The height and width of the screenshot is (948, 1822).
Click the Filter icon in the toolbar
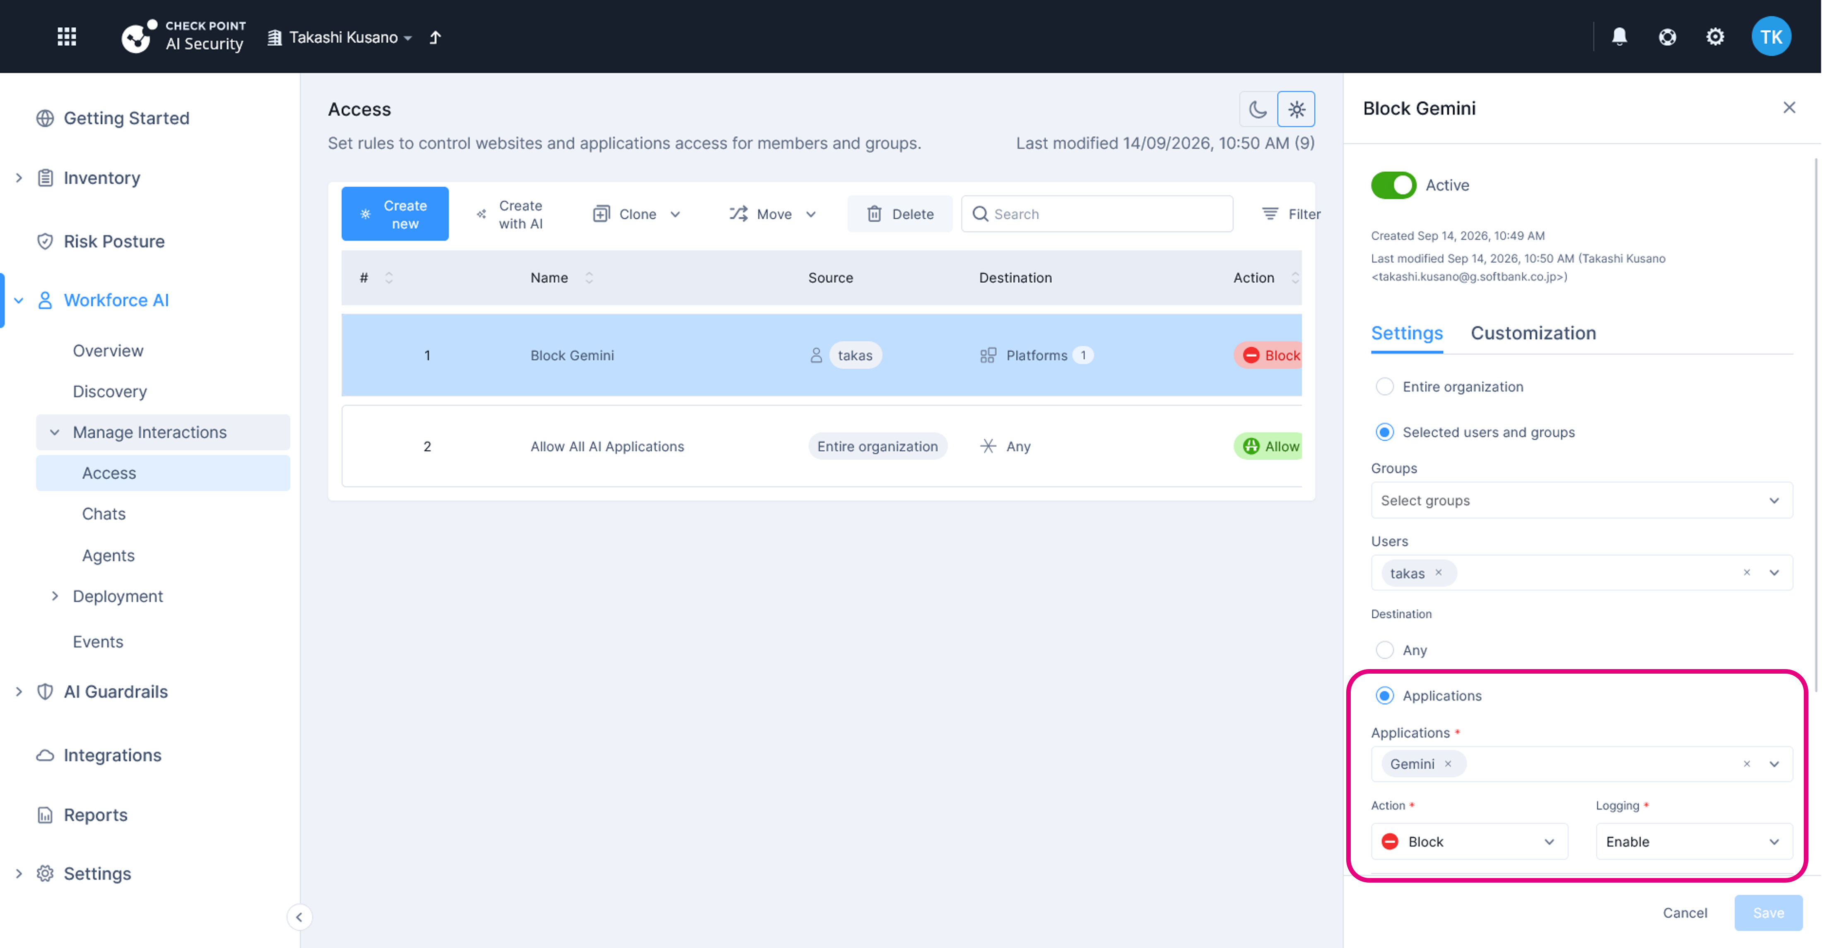pyautogui.click(x=1270, y=214)
